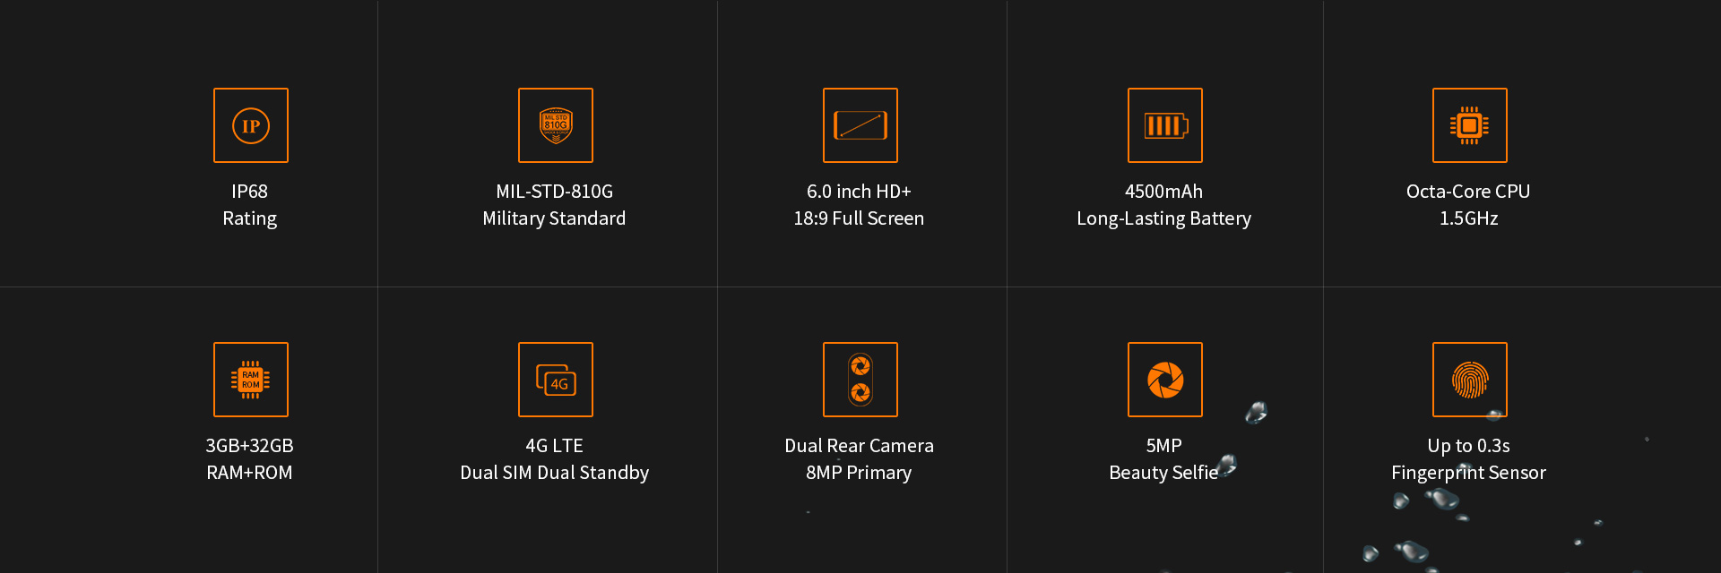This screenshot has width=1721, height=573.
Task: Select '4500mAh Long-Lasting Battery' label
Action: tap(1163, 205)
